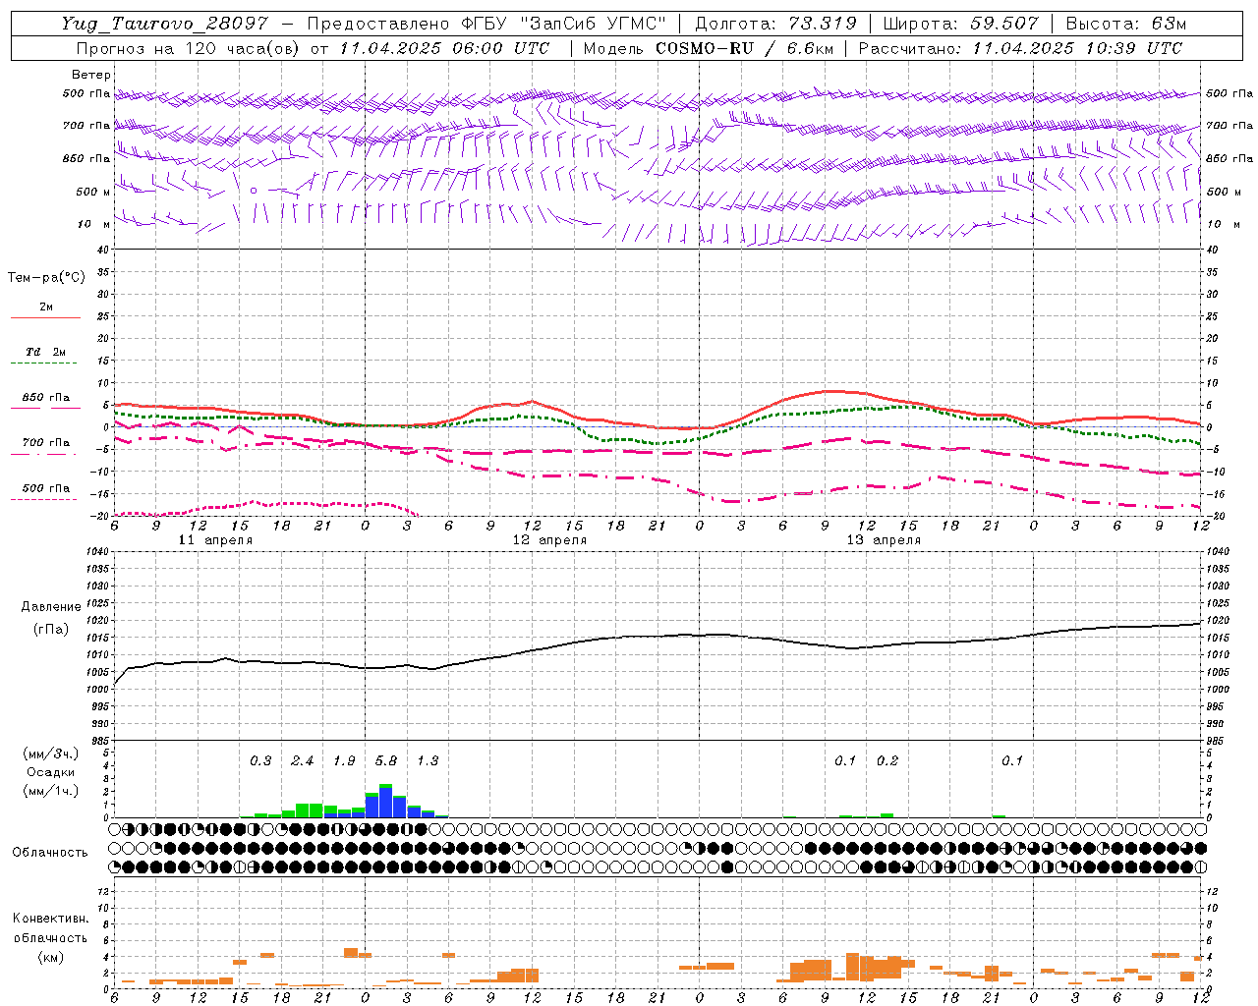Click the Облачность cloud cover label

[x=50, y=853]
